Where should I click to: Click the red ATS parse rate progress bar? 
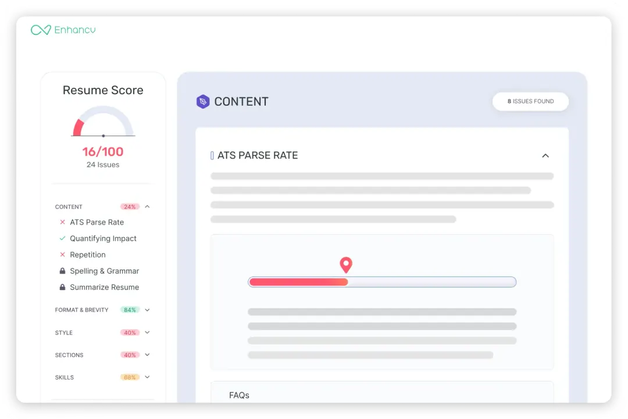298,282
